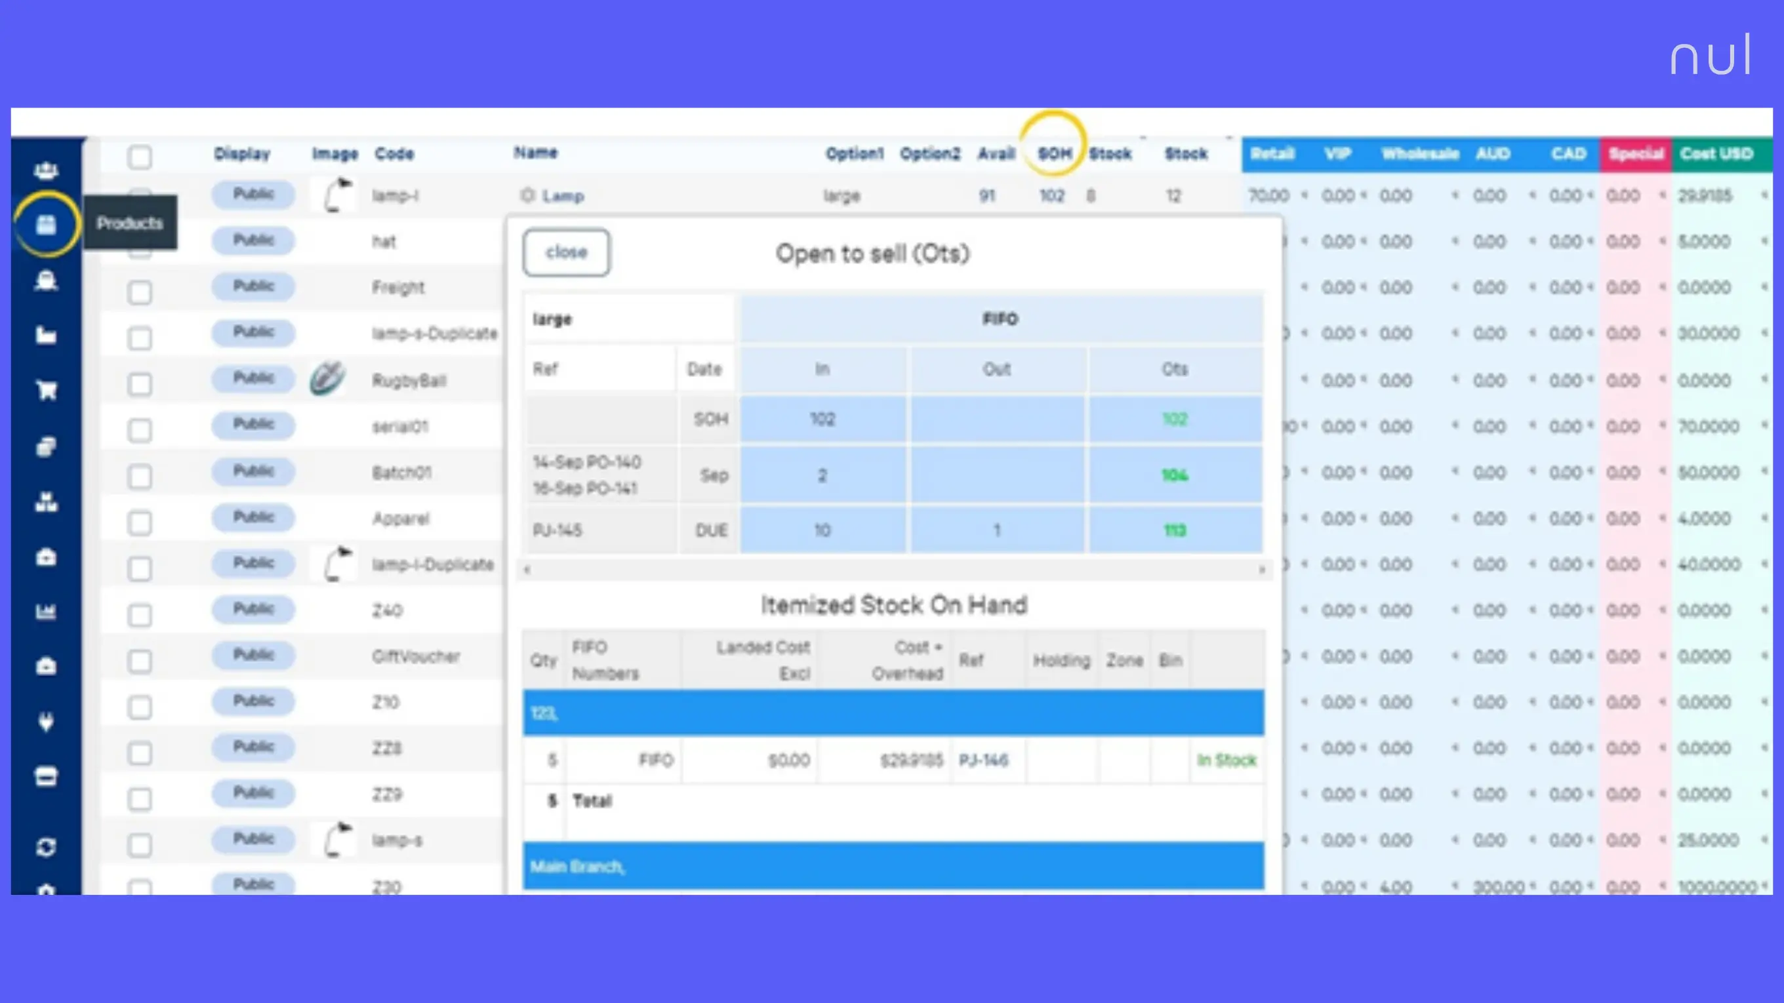Open the Lamp product name link
Image resolution: width=1784 pixels, height=1003 pixels.
pos(563,196)
